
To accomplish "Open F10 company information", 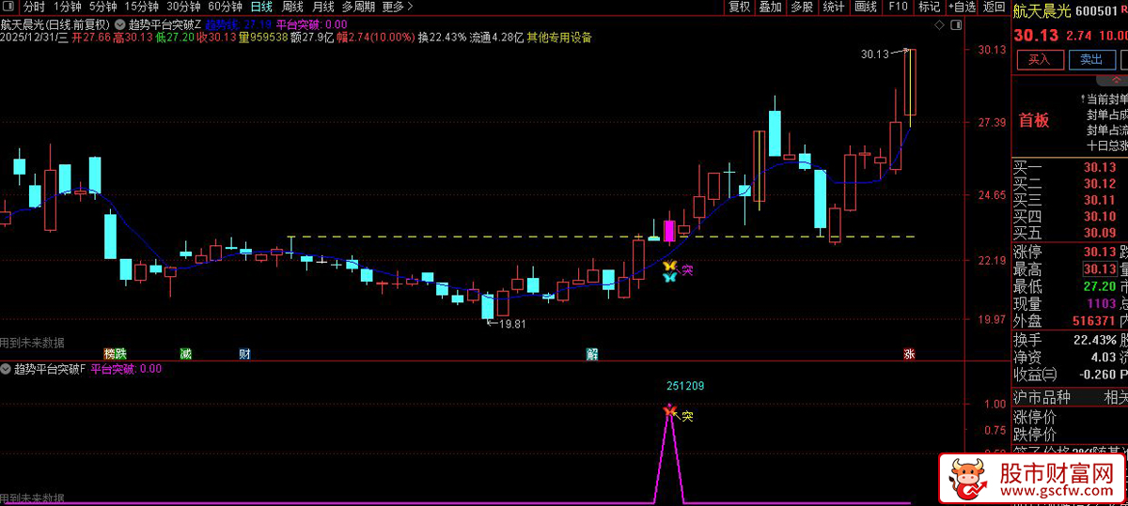I will pyautogui.click(x=898, y=7).
